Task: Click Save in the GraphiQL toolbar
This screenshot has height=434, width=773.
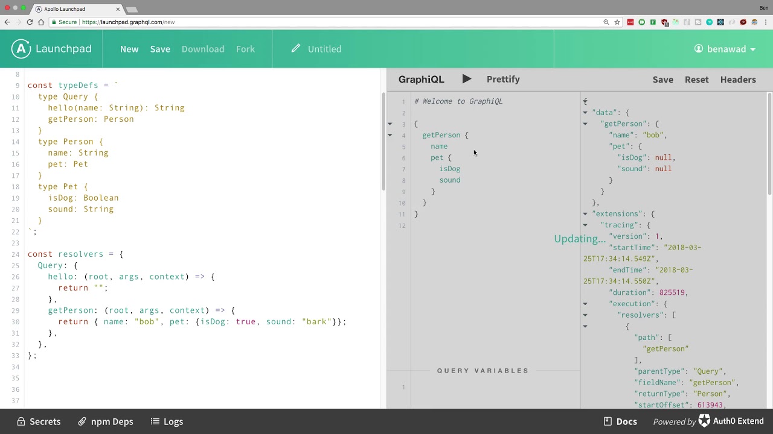Action: tap(662, 80)
